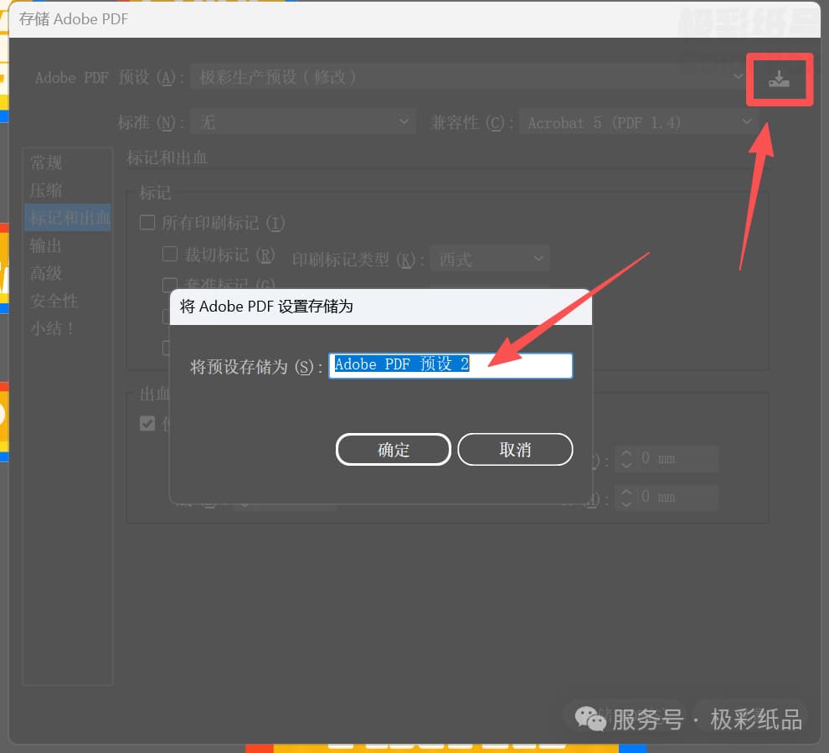Open the 印刷标记类型 dropdown showing 西式
829x753 pixels.
tap(490, 259)
